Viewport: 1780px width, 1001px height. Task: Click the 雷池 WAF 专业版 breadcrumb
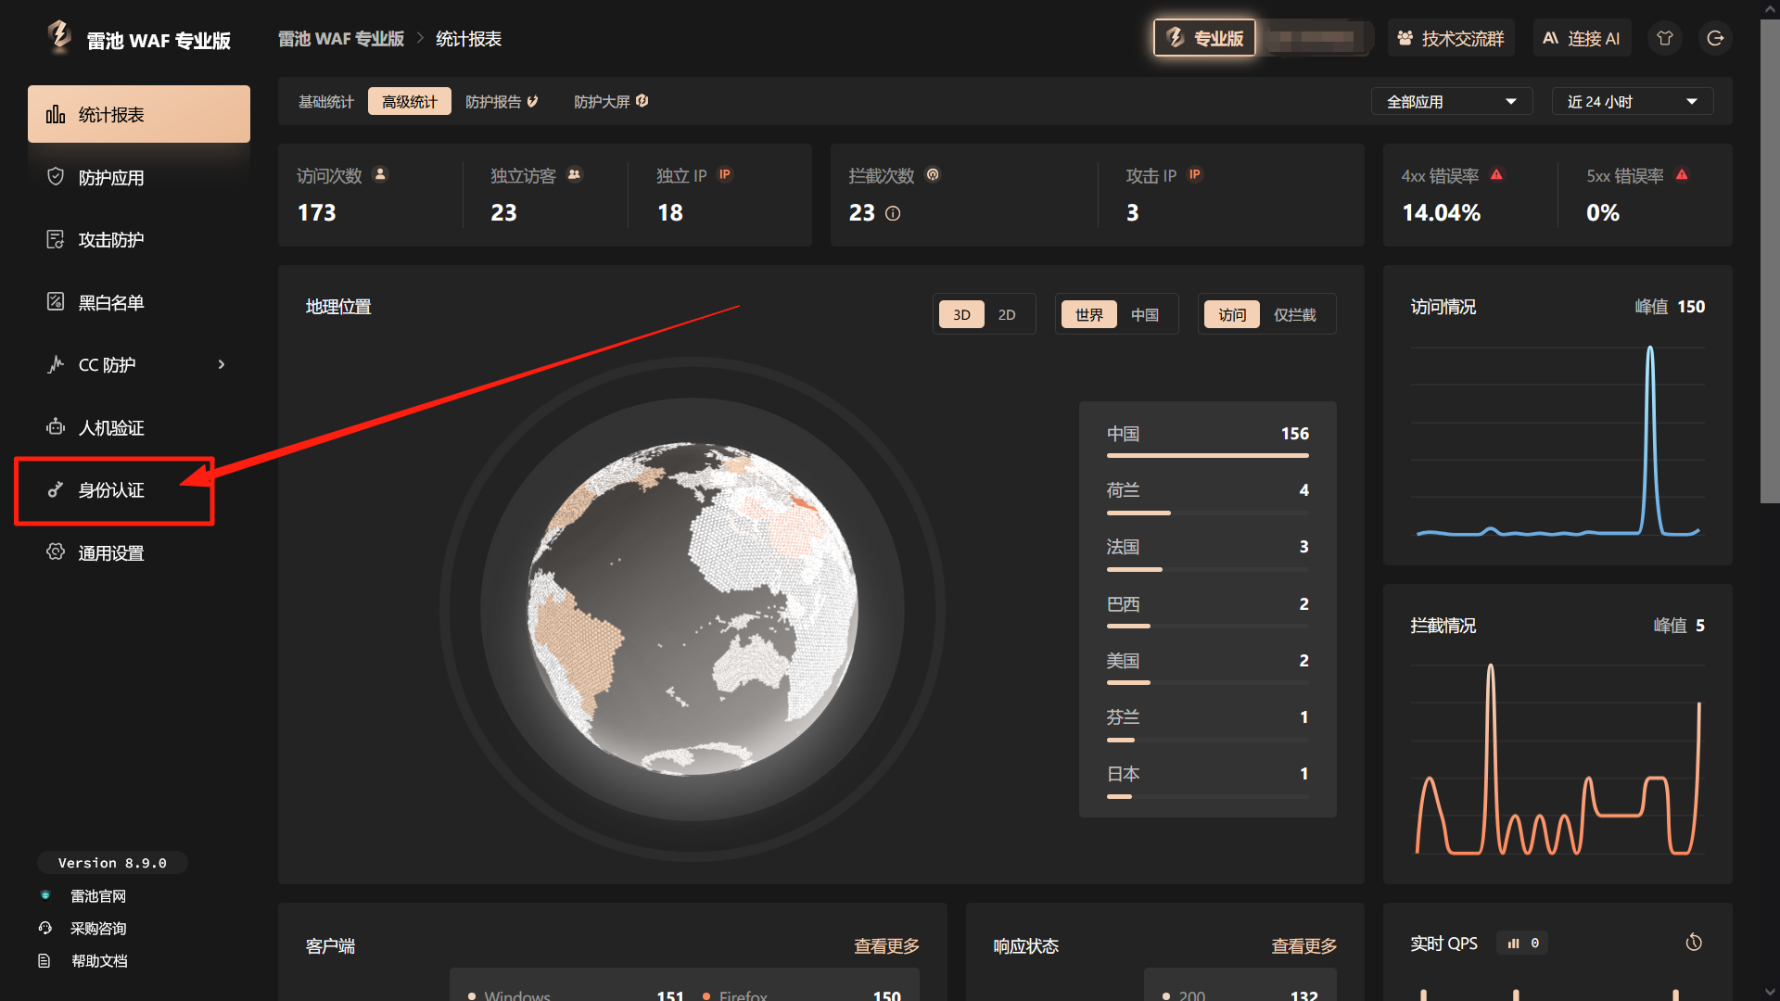pyautogui.click(x=341, y=39)
